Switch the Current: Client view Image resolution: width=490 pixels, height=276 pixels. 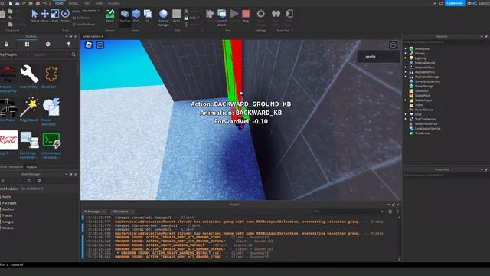pyautogui.click(x=221, y=17)
